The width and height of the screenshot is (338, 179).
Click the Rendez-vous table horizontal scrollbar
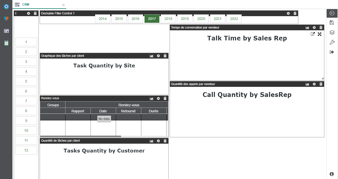(80, 136)
